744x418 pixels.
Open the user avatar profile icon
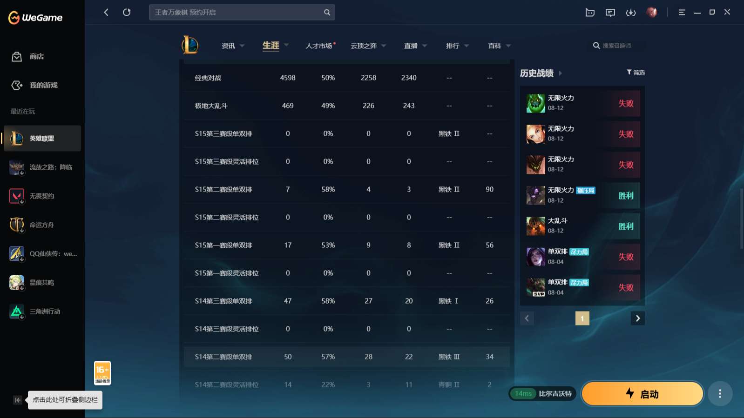click(651, 12)
